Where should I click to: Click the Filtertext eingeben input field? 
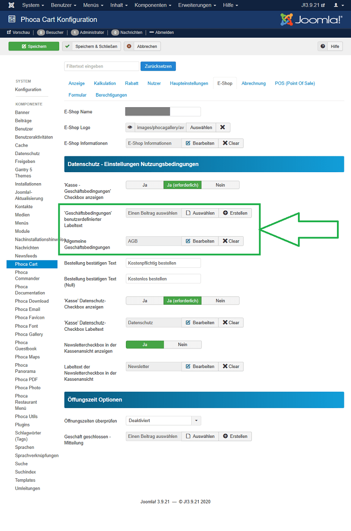click(101, 66)
